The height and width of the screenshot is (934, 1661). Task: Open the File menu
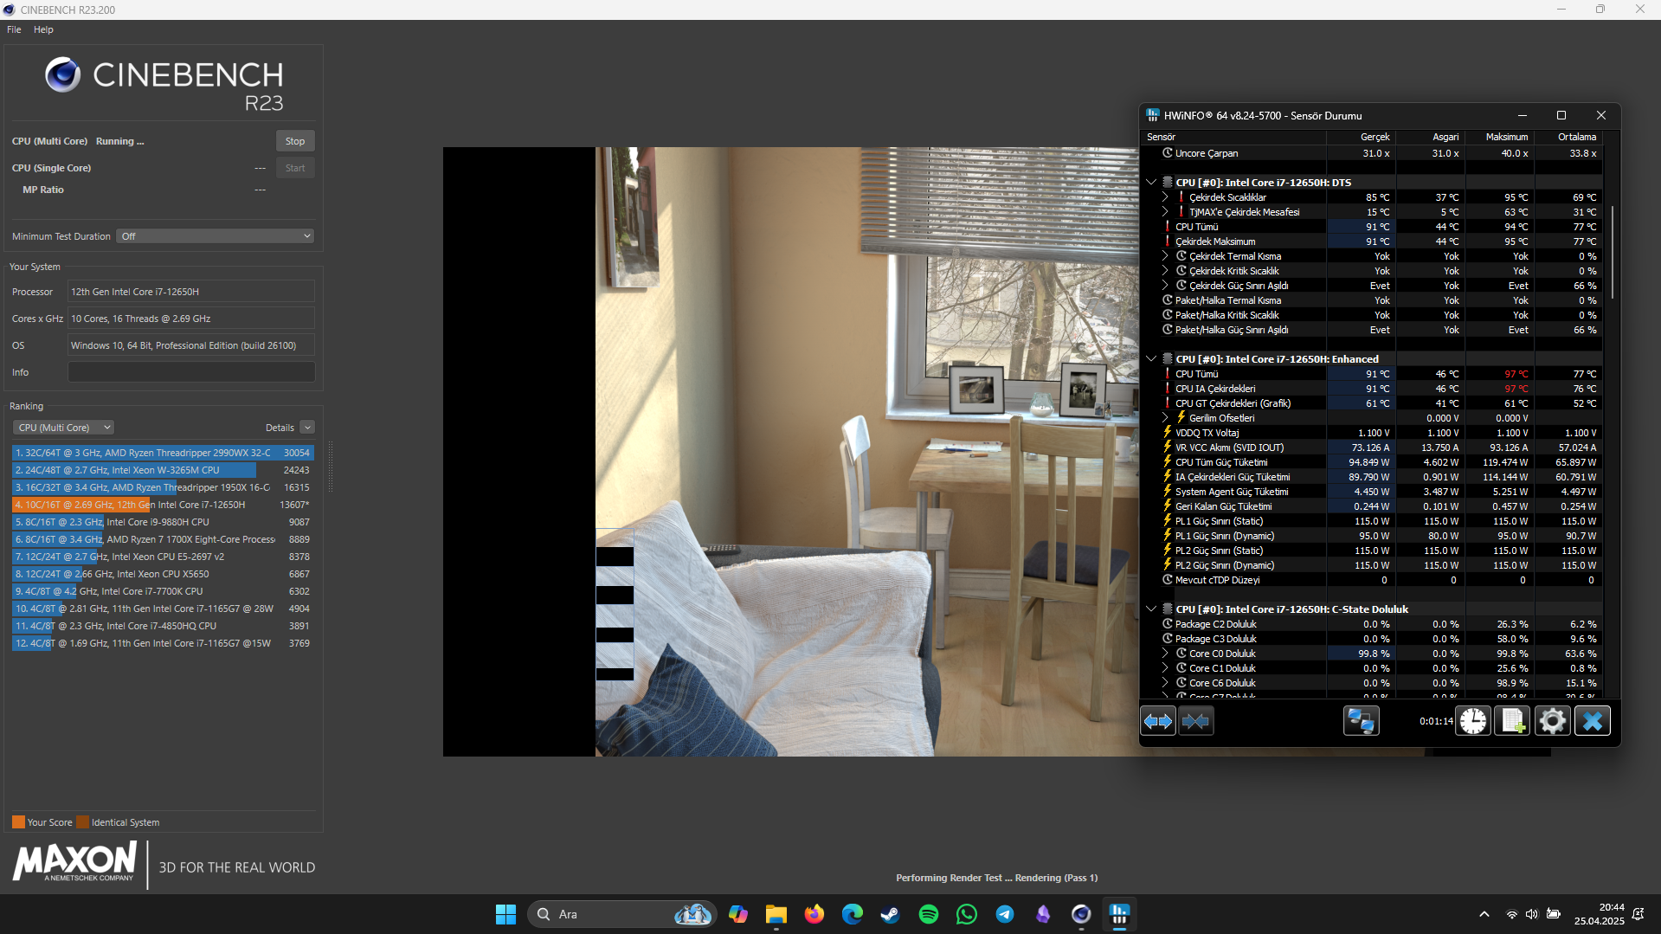[14, 29]
